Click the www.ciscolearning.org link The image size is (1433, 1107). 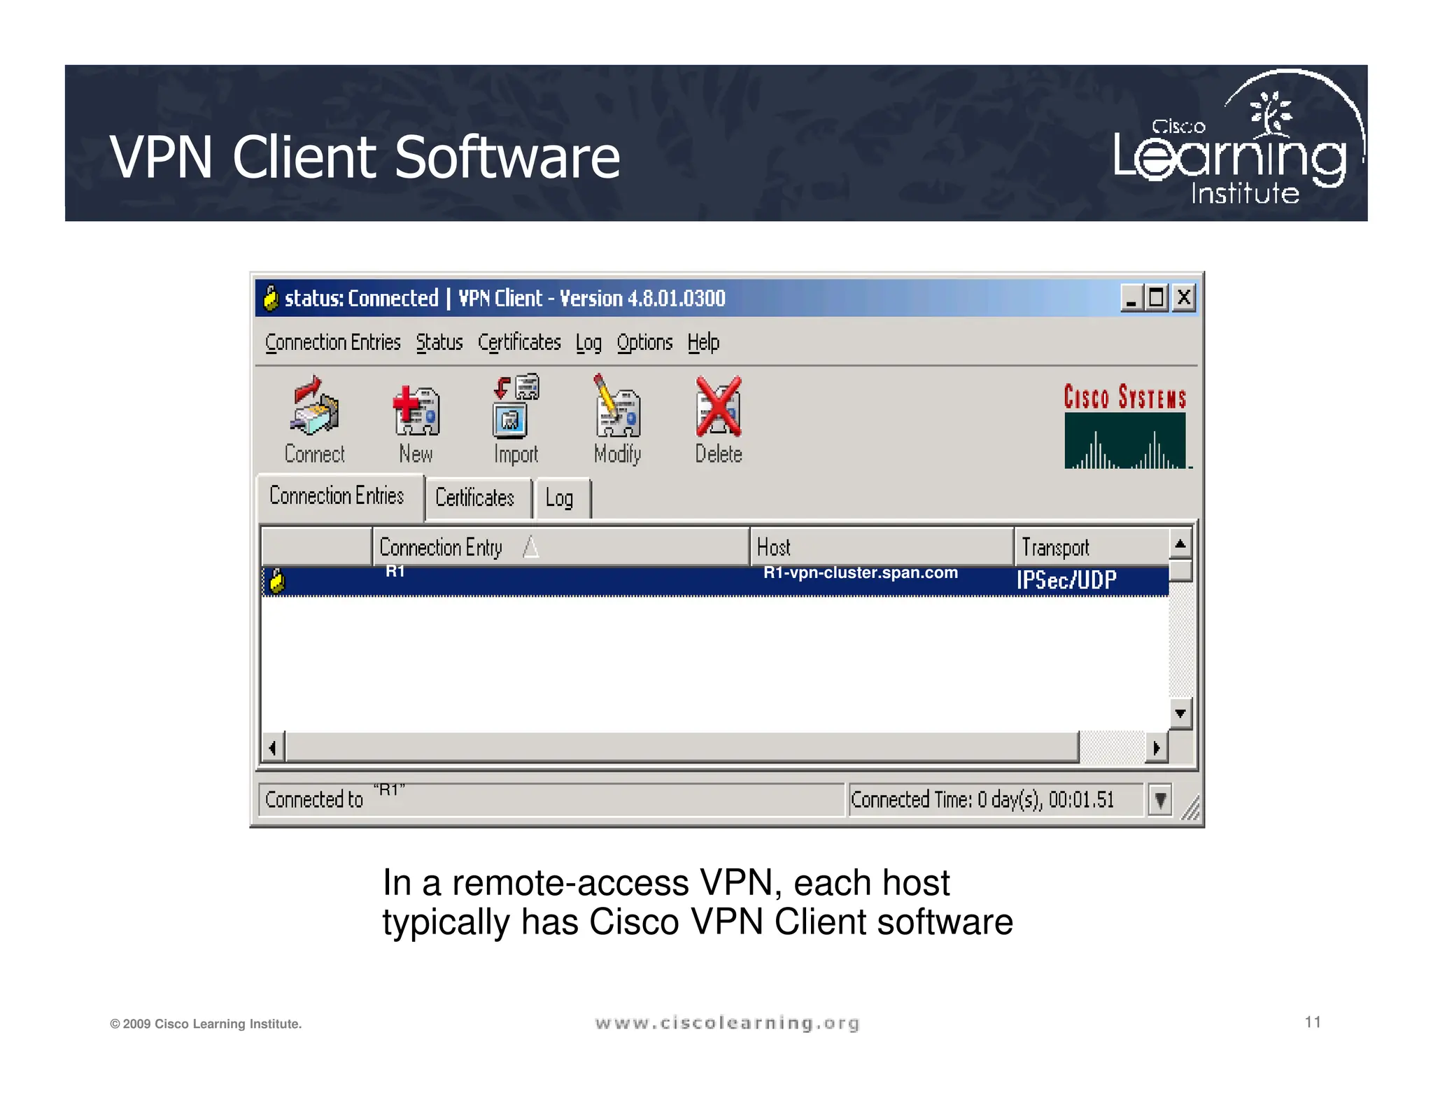point(727,1023)
